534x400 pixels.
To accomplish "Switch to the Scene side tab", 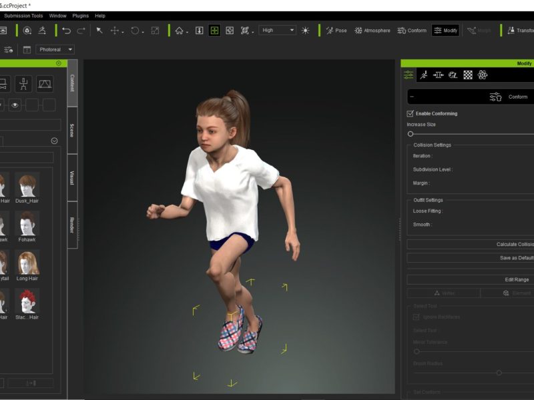I will 72,130.
